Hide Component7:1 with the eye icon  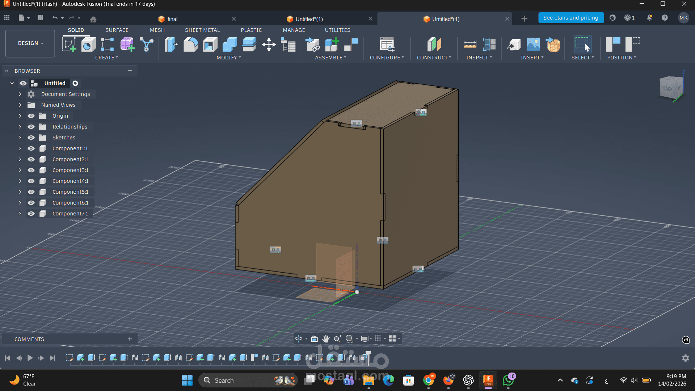(31, 214)
